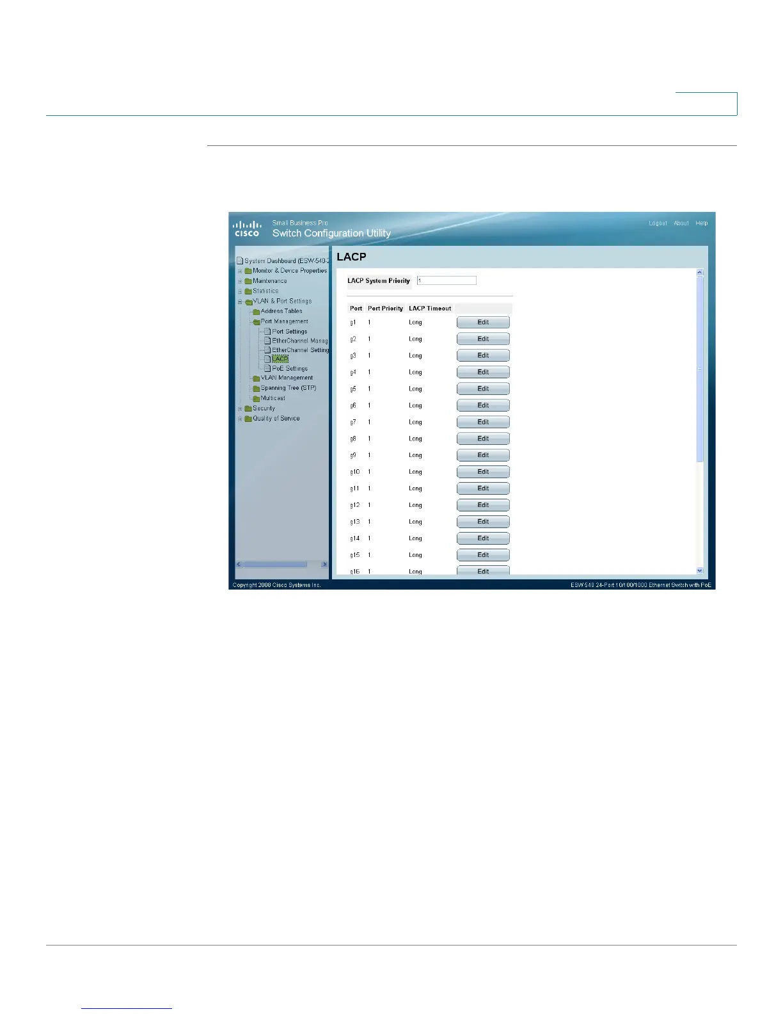783x1014 pixels.
Task: Click the Multicast folder icon
Action: click(257, 399)
